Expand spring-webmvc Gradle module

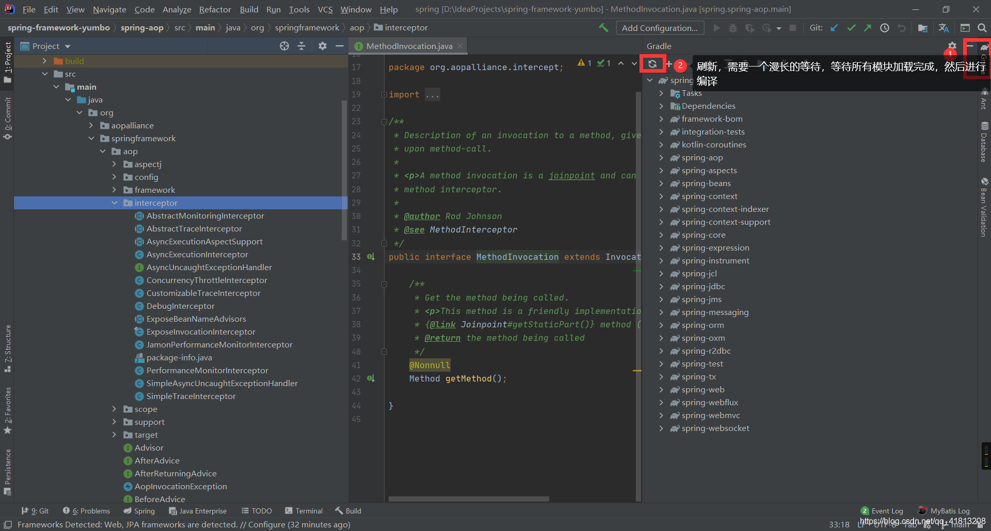tap(661, 415)
